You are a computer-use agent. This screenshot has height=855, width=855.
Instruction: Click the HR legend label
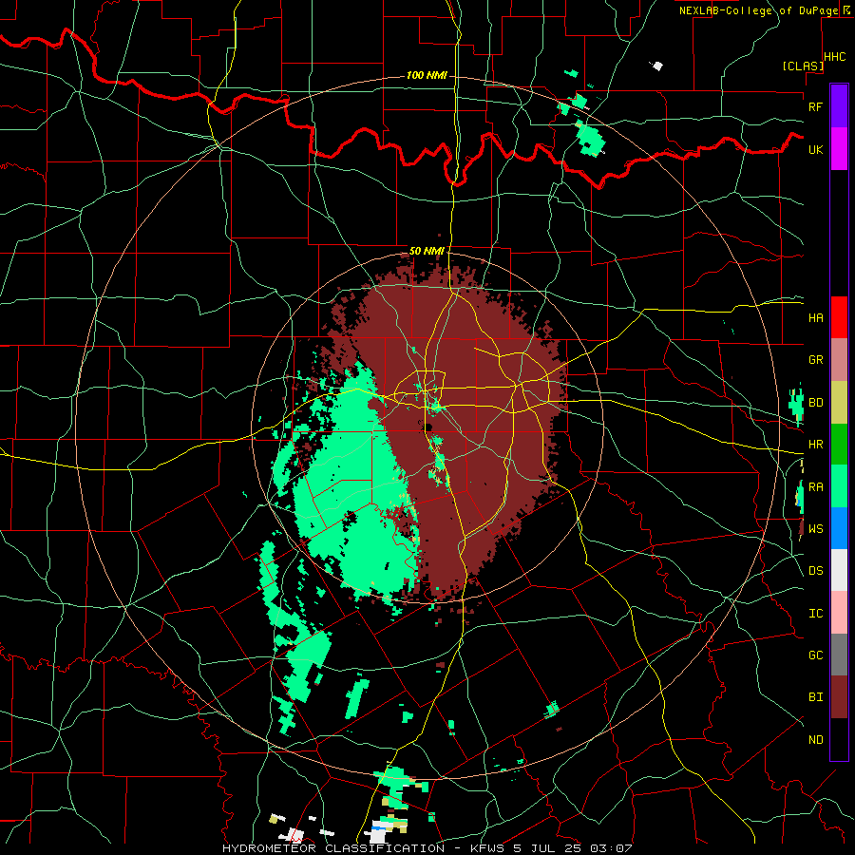click(x=815, y=445)
